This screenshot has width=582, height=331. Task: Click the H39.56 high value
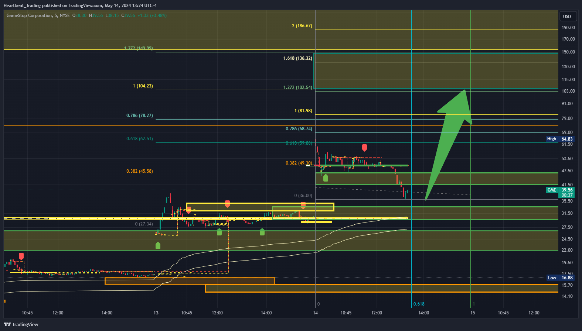[96, 15]
